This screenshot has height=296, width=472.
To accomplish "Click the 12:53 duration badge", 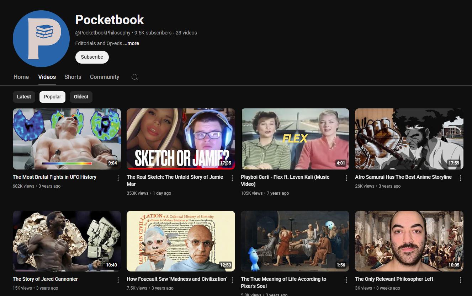I will click(226, 265).
